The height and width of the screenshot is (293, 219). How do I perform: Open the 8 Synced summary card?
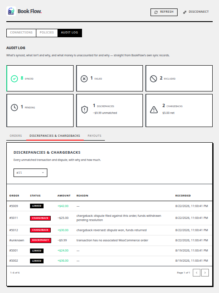40,78
